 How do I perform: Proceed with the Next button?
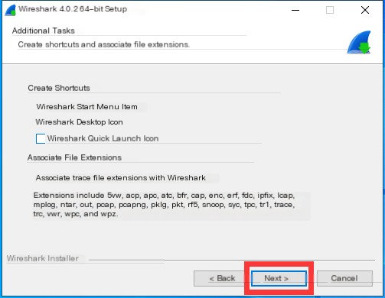(x=279, y=278)
